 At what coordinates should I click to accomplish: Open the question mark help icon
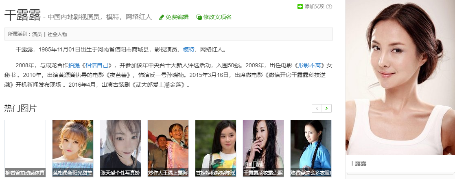point(329,6)
